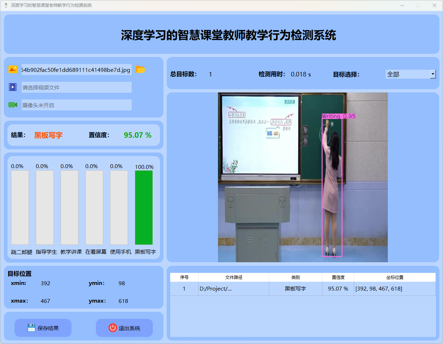Click the 请选择视频文件 field
443x344 pixels.
coord(76,87)
